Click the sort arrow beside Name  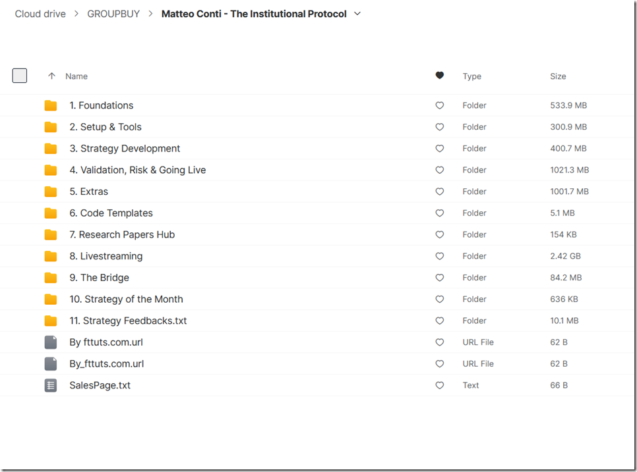pyautogui.click(x=51, y=76)
